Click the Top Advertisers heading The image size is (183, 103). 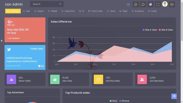coord(15,92)
